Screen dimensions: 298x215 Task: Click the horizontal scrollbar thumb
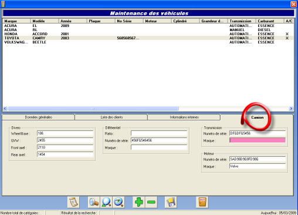click(x=93, y=108)
